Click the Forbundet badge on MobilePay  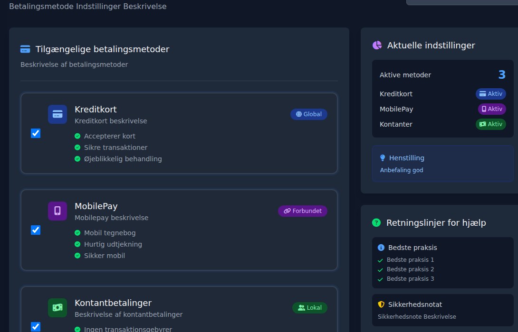coord(303,211)
